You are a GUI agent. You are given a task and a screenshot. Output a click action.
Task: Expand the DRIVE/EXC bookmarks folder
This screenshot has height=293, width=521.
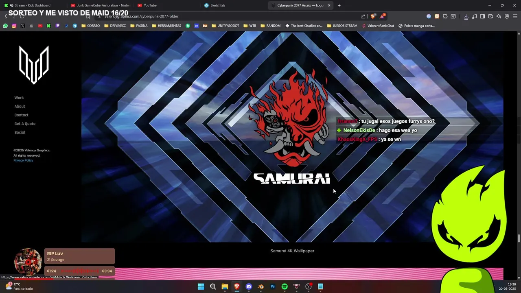pos(115,26)
